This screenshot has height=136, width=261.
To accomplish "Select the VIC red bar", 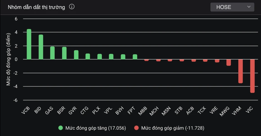I will (x=252, y=76).
